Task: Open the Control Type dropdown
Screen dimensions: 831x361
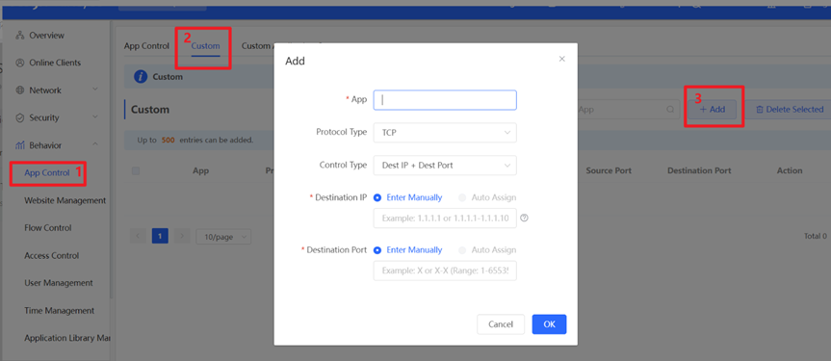Action: (445, 166)
